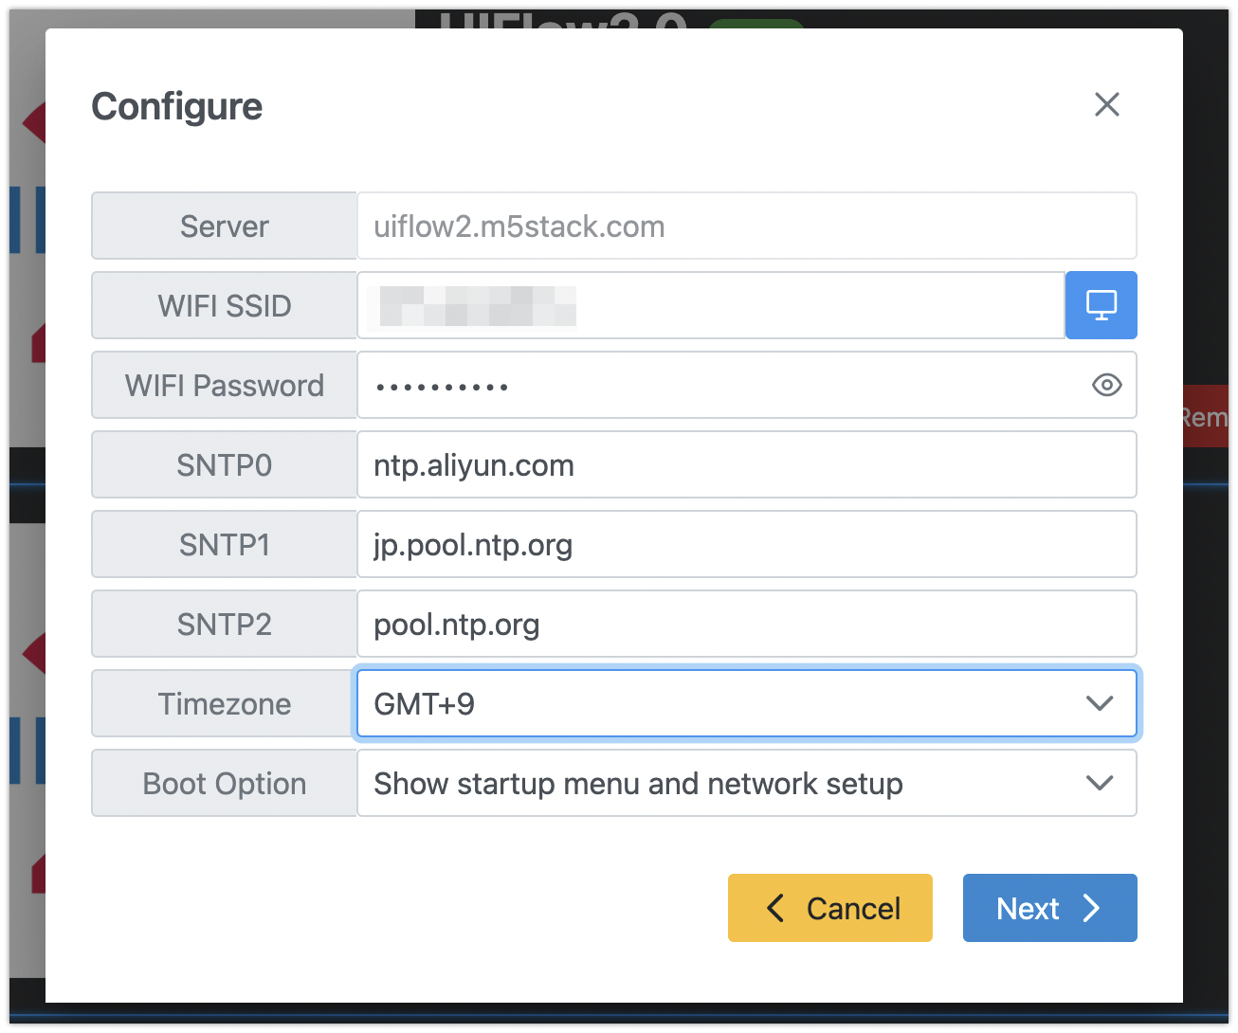The image size is (1238, 1033).
Task: Expand the Timezone GMT+9 dropdown
Action: pyautogui.click(x=746, y=703)
